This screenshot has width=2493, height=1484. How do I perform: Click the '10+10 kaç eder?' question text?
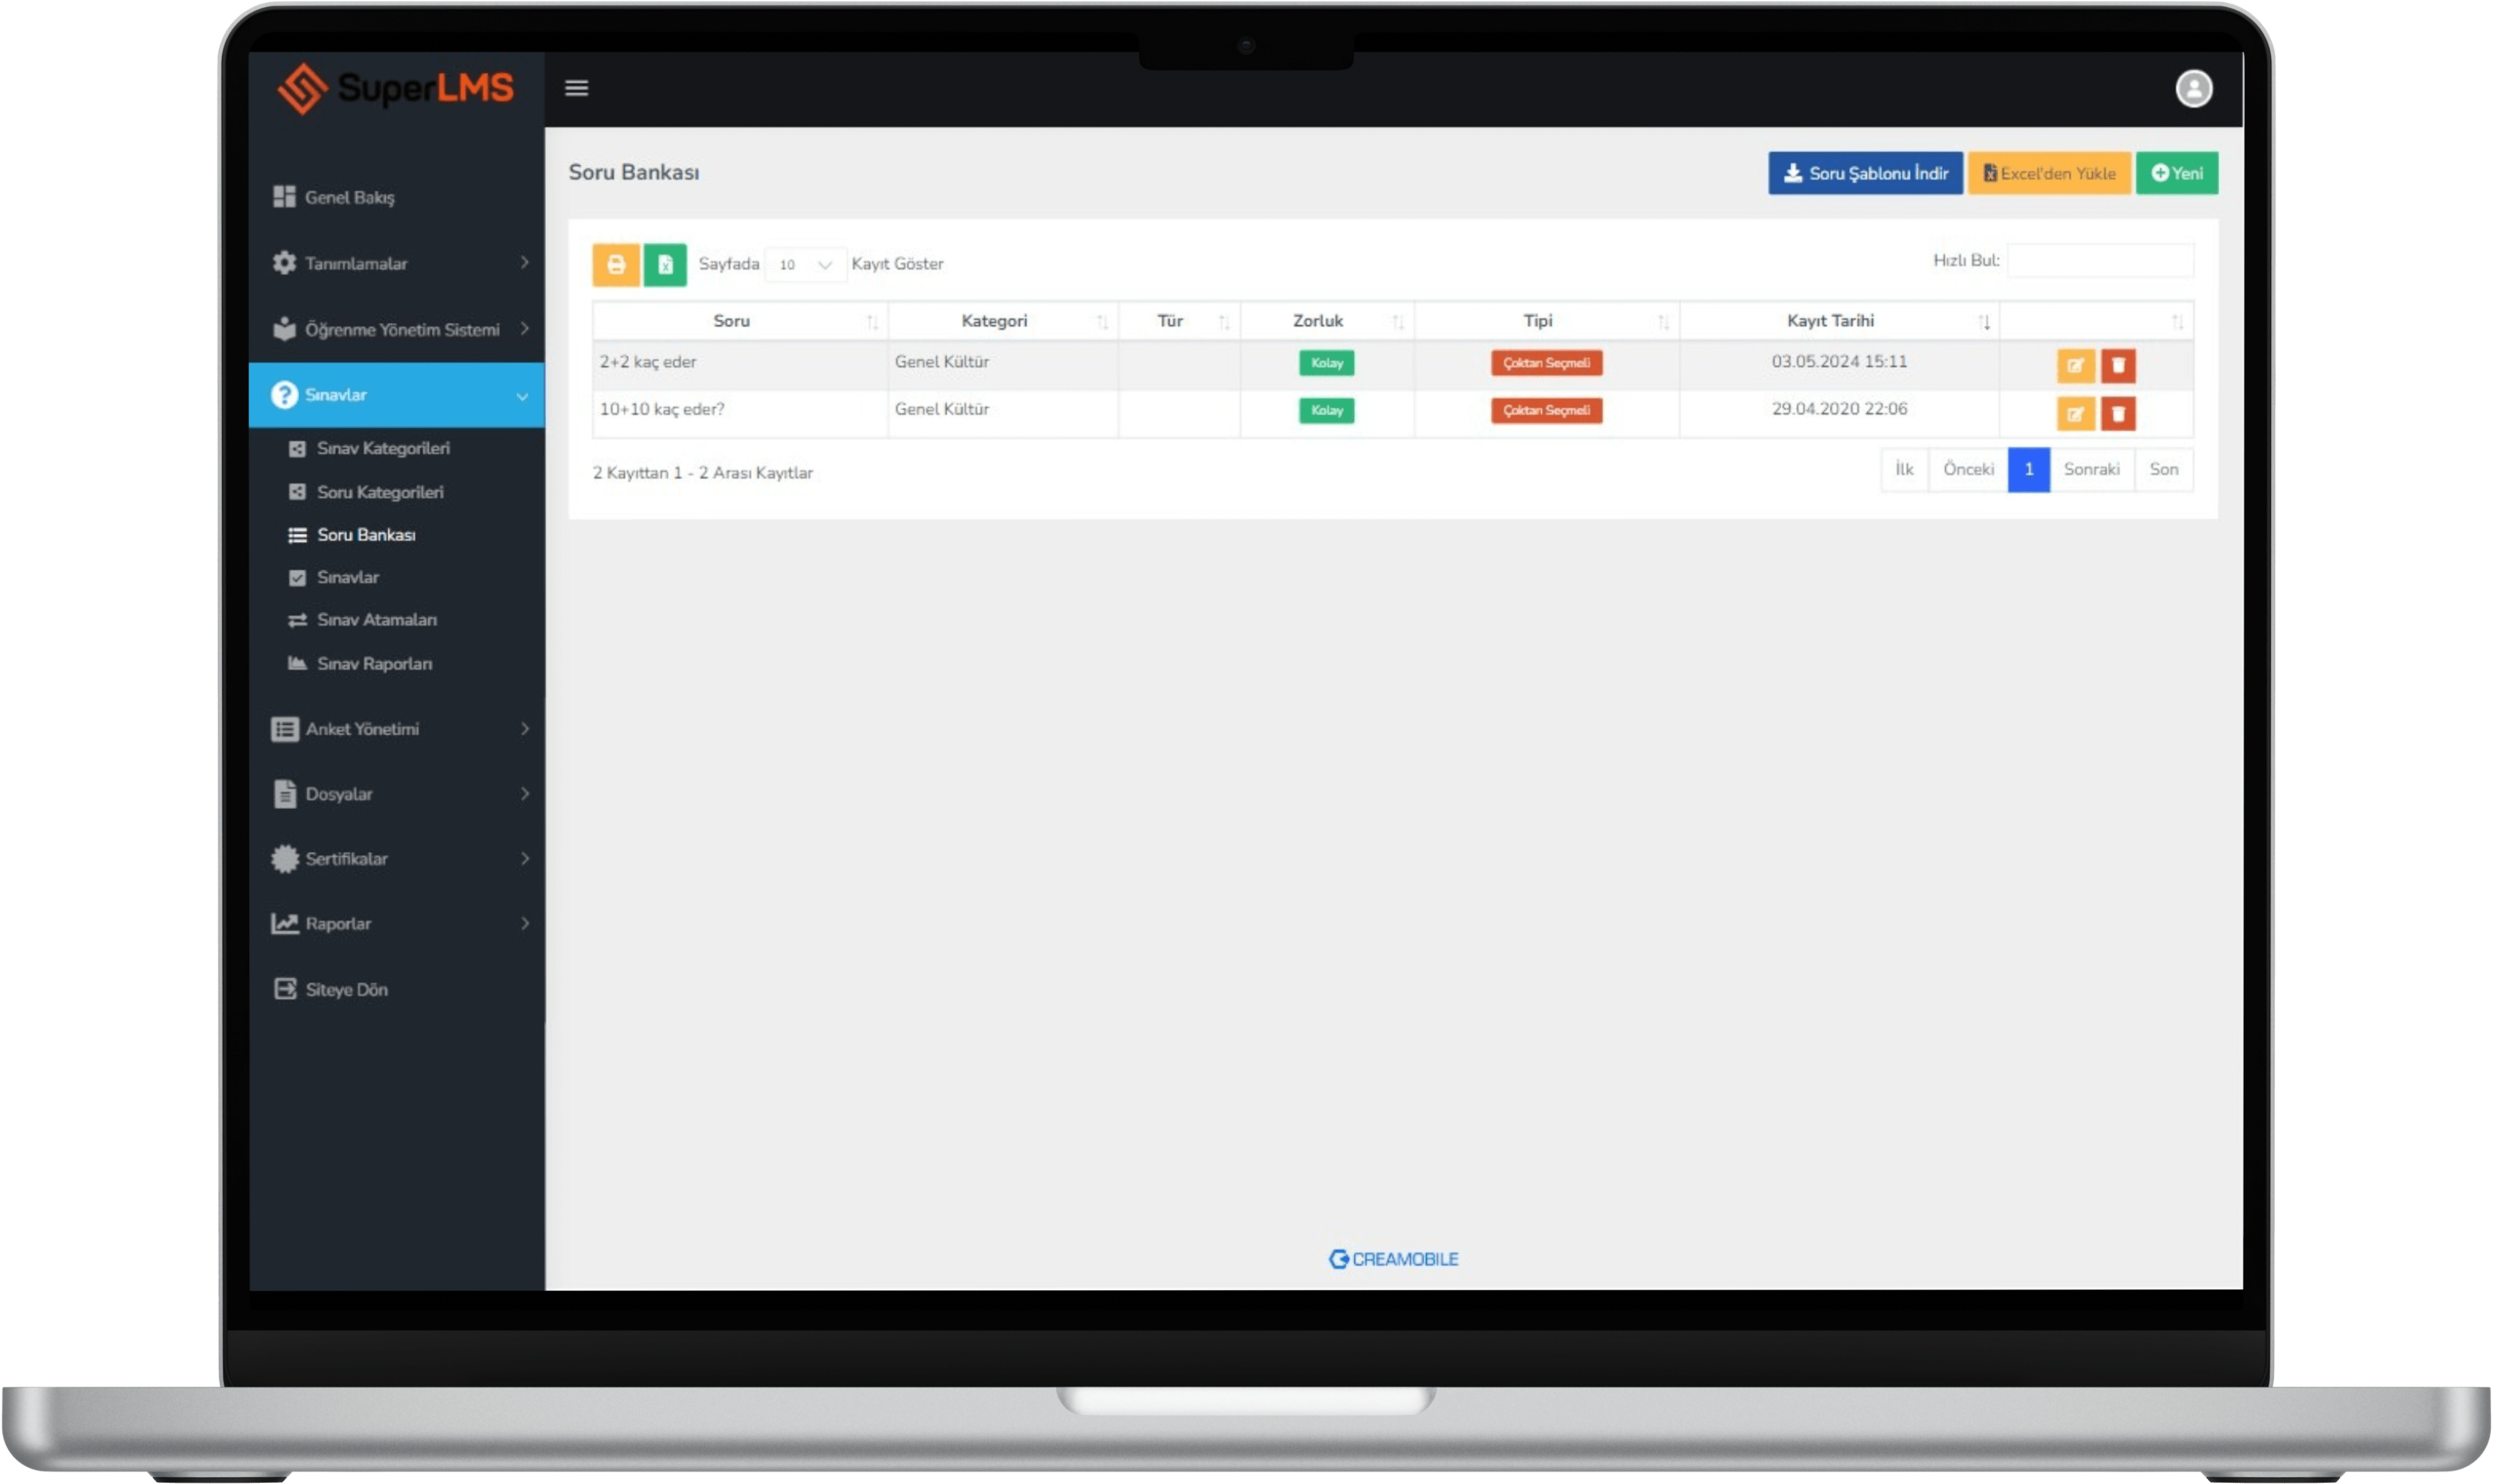click(662, 409)
